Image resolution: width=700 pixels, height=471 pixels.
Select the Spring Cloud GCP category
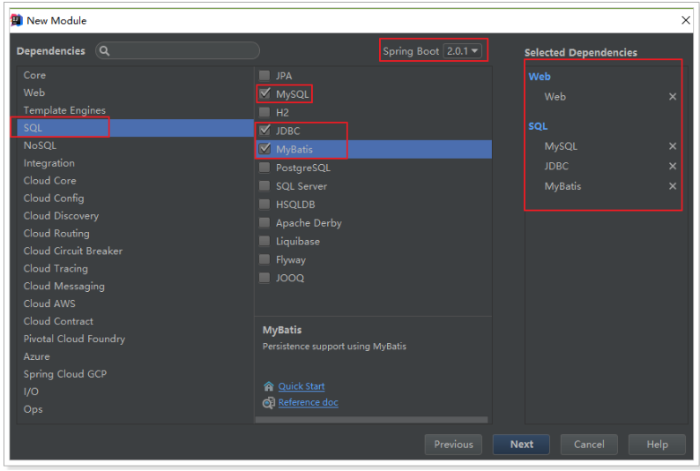coord(136,374)
